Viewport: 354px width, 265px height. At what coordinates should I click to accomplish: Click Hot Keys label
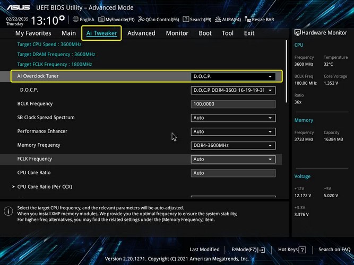[x=288, y=250]
